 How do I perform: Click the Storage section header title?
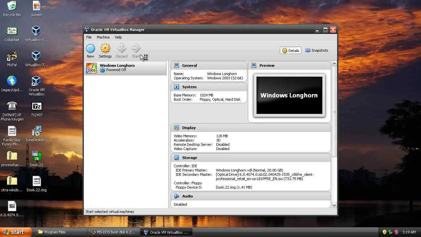[189, 158]
